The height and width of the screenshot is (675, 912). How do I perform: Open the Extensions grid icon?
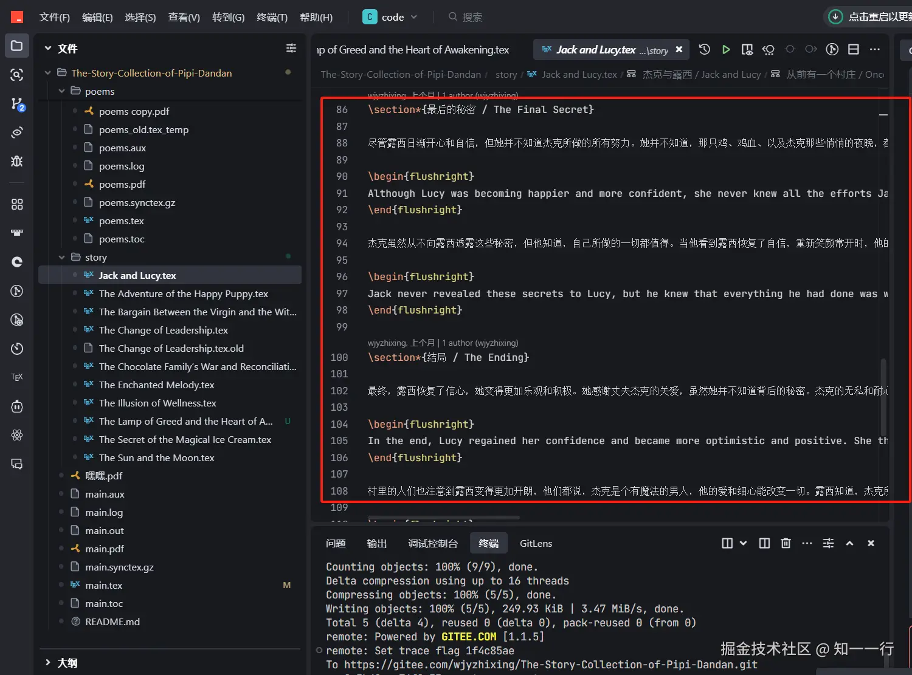pyautogui.click(x=17, y=204)
